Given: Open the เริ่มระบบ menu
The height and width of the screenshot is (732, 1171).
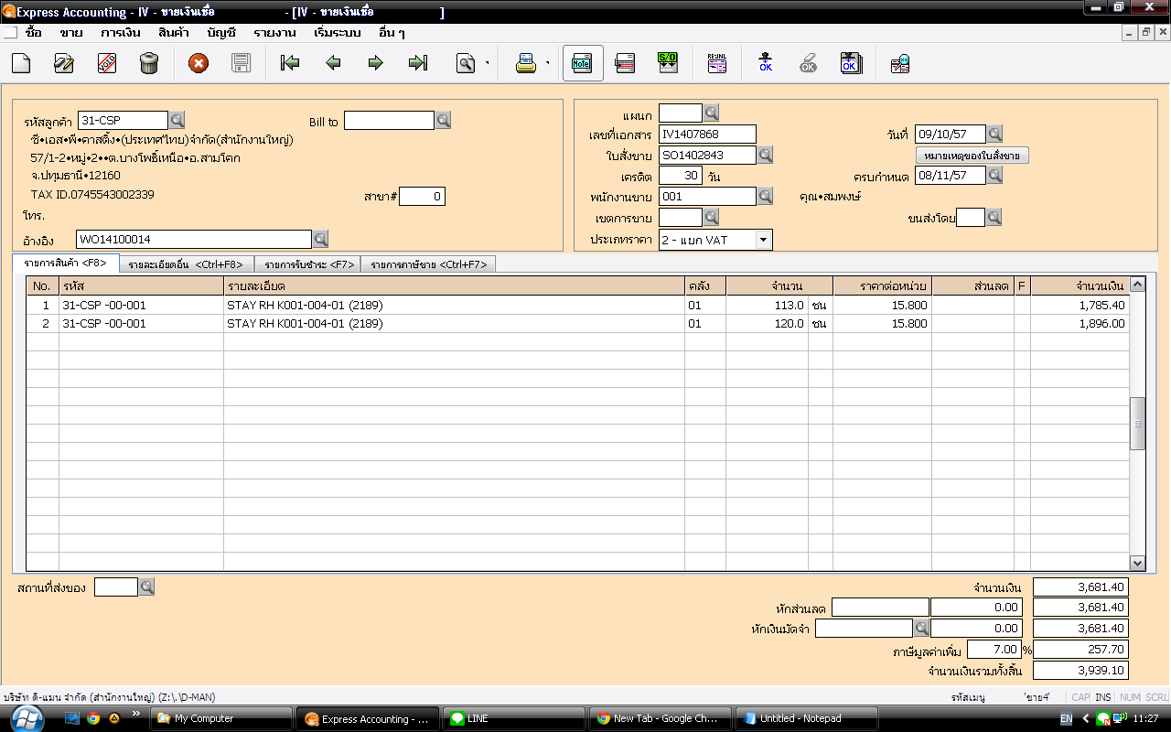Looking at the screenshot, I should 338,32.
